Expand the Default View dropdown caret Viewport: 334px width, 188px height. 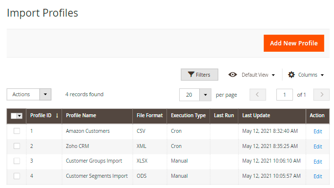(273, 75)
